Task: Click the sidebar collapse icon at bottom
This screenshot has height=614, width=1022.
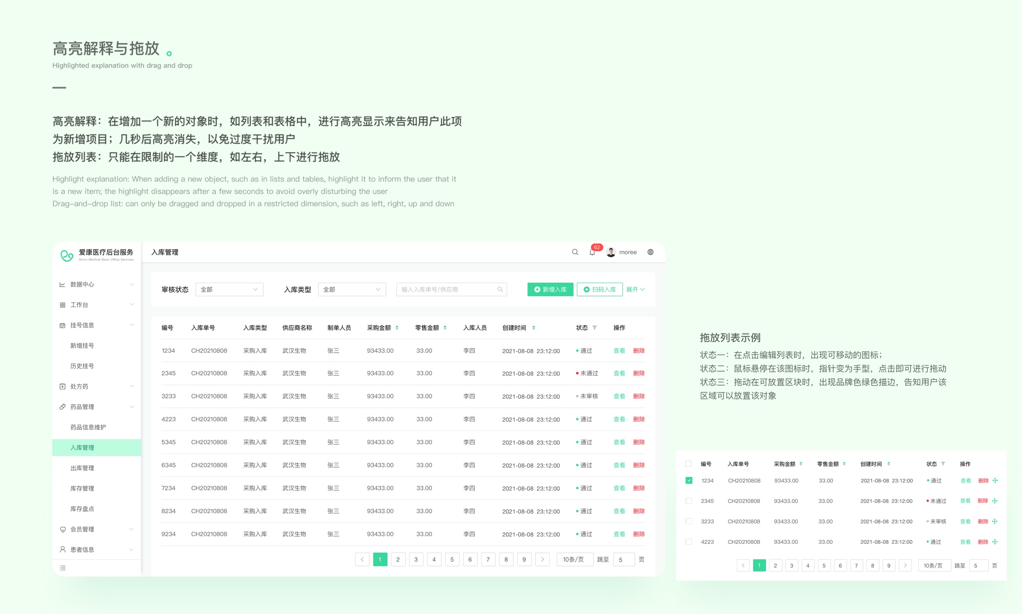Action: pos(63,568)
